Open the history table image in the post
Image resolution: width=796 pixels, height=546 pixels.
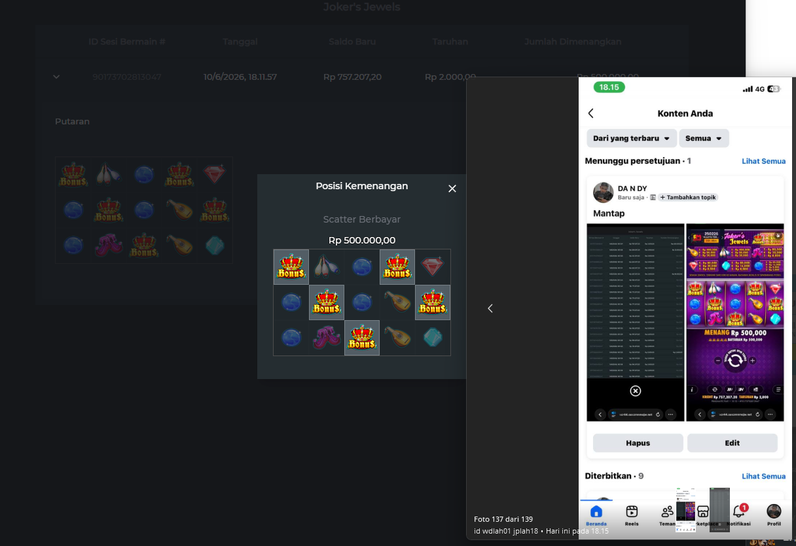[635, 322]
